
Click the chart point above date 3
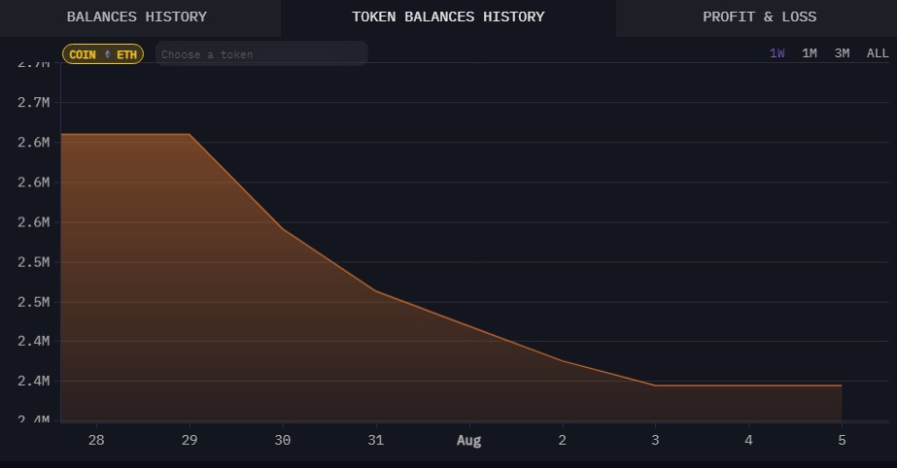tap(655, 385)
